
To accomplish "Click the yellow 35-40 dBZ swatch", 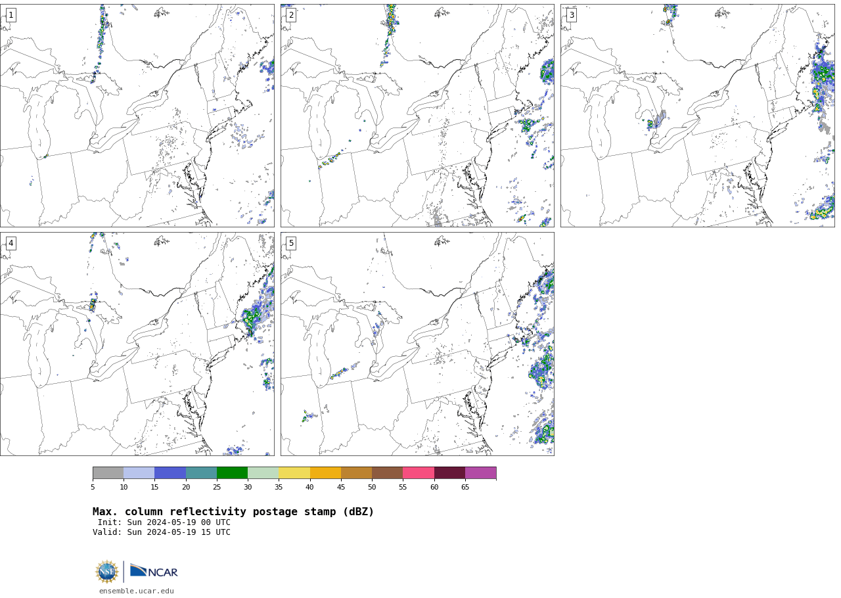I will point(294,473).
